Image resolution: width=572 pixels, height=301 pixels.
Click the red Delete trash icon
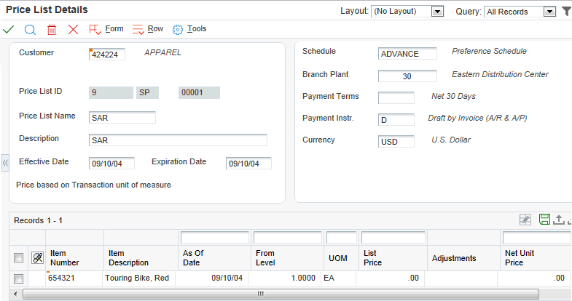coord(52,30)
